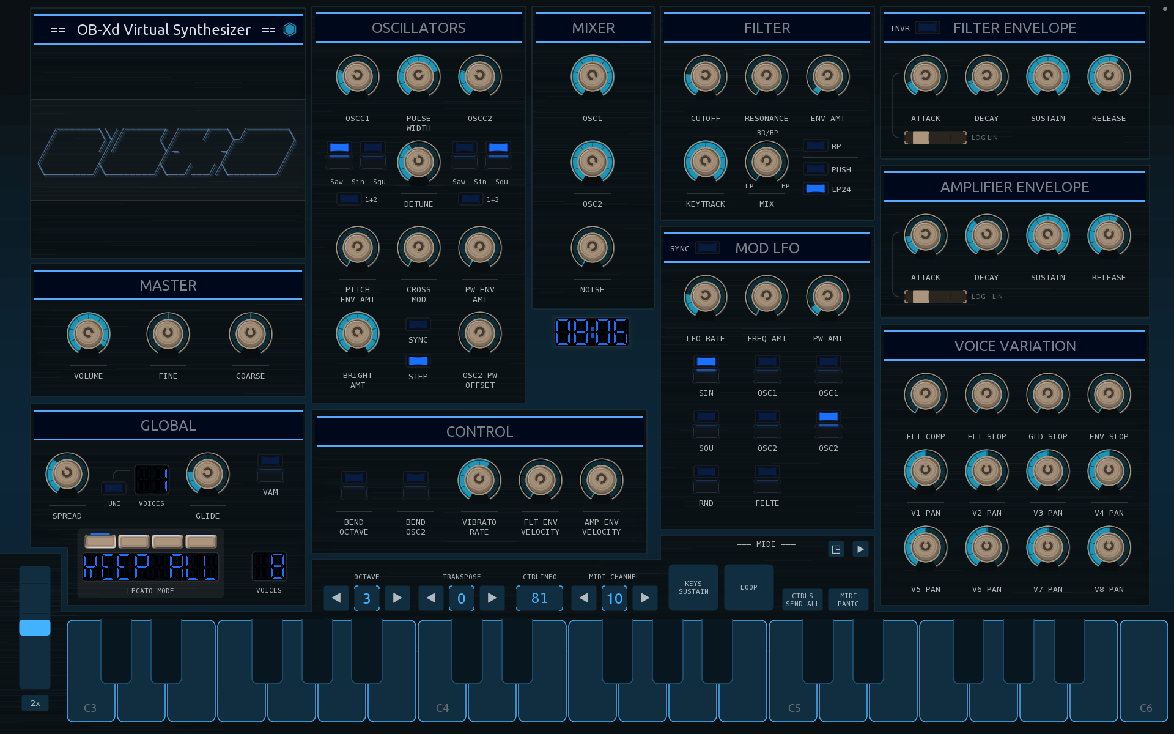Click the Noise mixer knob
The width and height of the screenshot is (1174, 734).
[x=593, y=248]
